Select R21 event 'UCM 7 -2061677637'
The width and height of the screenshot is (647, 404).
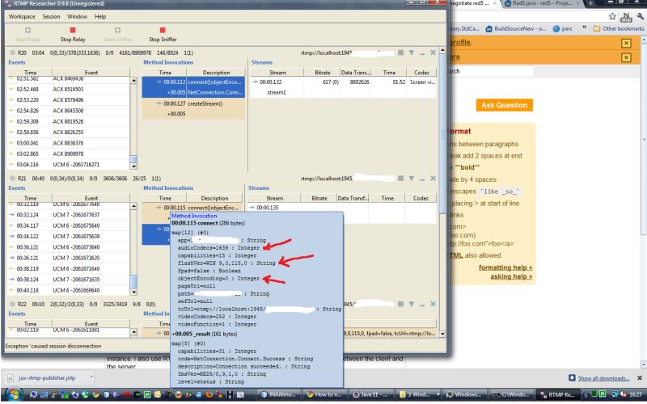coord(69,215)
